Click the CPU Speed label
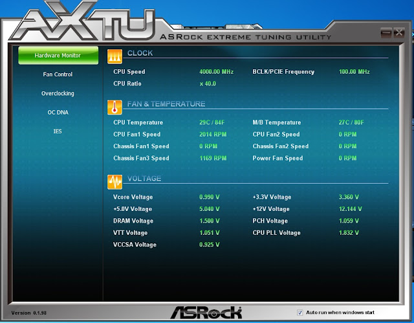This screenshot has width=414, height=323. coord(129,72)
